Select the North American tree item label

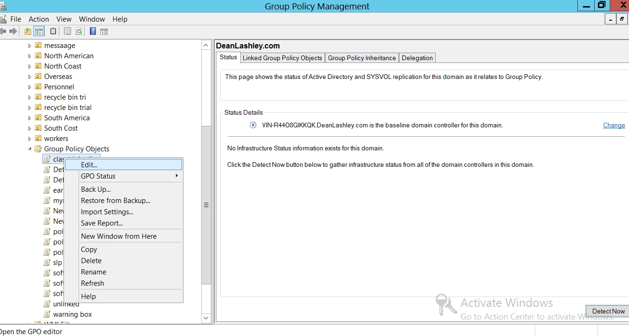(x=69, y=56)
